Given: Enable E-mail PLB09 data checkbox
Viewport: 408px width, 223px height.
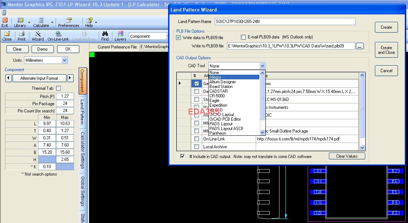Looking at the screenshot, I should [x=243, y=37].
